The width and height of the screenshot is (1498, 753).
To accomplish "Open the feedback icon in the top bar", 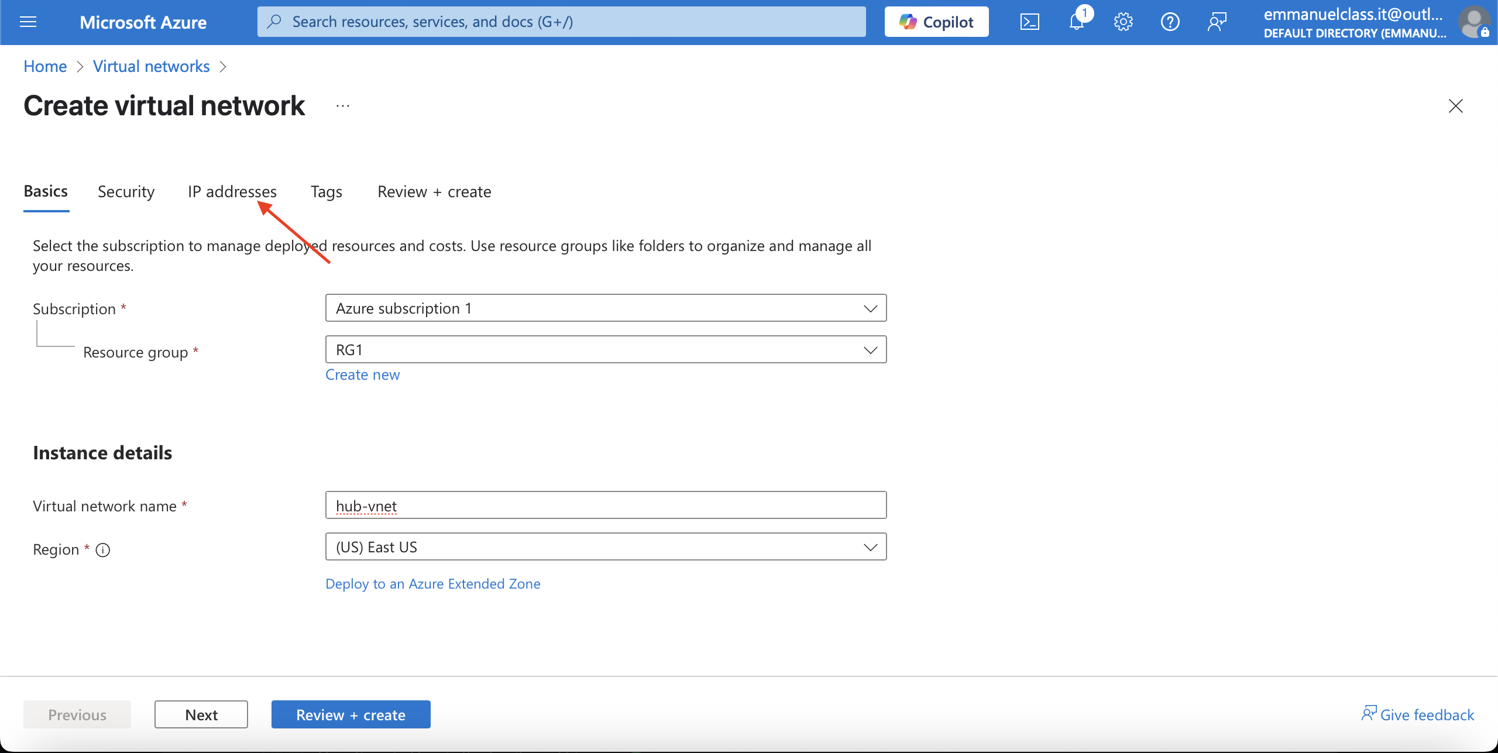I will (1217, 22).
